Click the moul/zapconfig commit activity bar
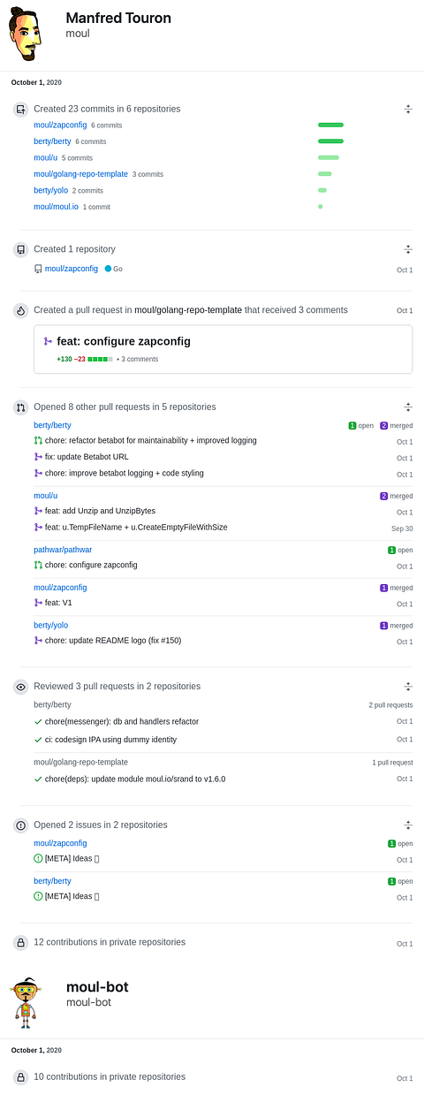 point(330,125)
